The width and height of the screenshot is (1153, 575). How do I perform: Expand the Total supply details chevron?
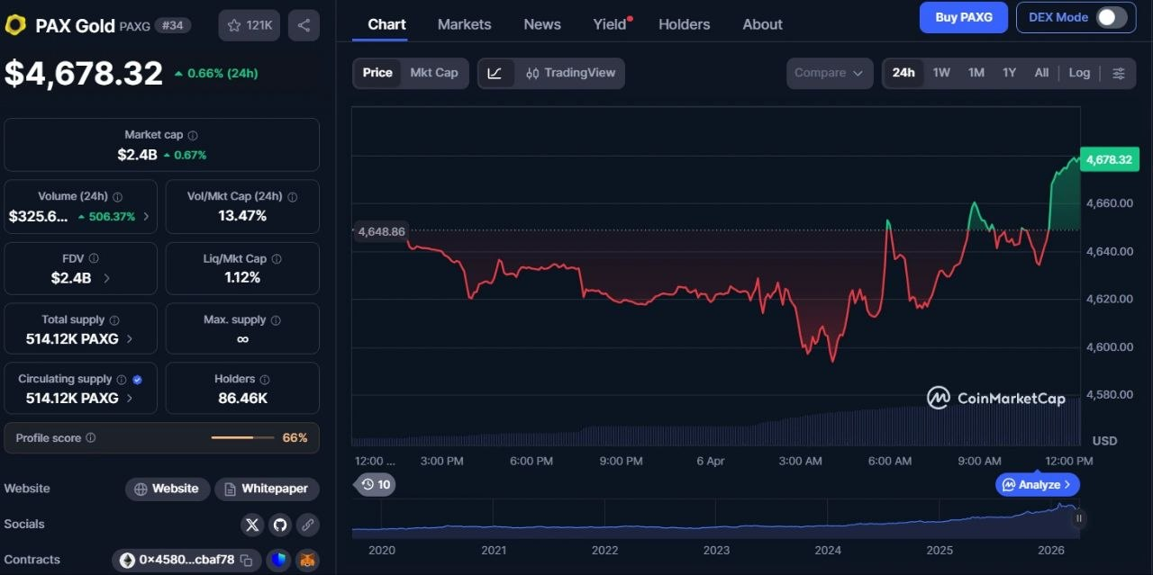[130, 339]
